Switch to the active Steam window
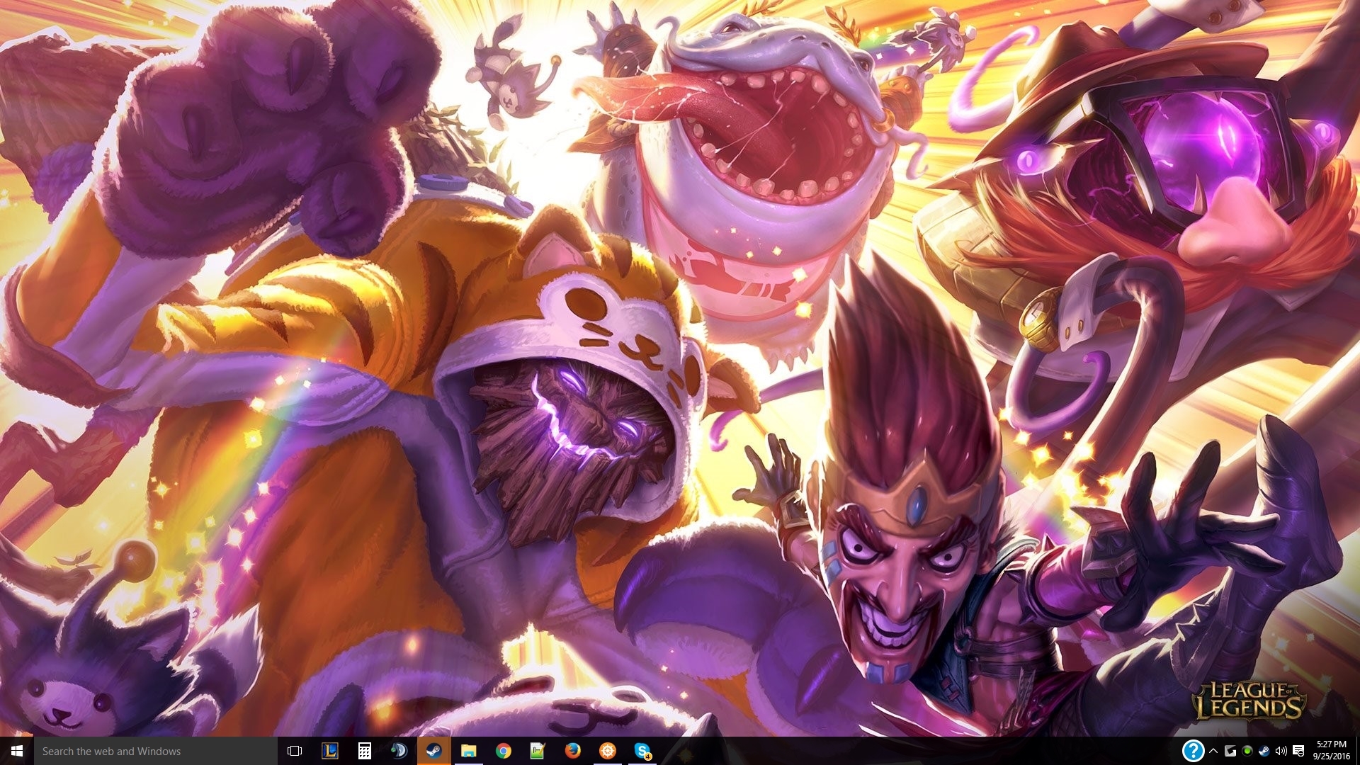The width and height of the screenshot is (1360, 765). pyautogui.click(x=434, y=751)
